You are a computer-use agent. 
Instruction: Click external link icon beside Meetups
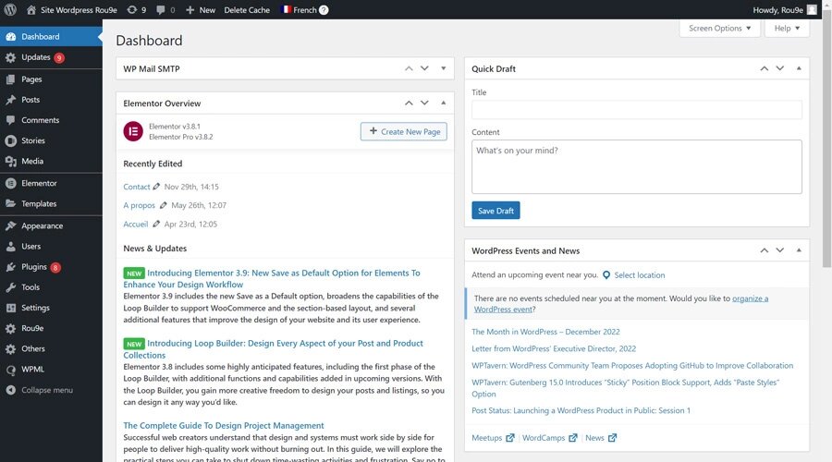click(510, 438)
